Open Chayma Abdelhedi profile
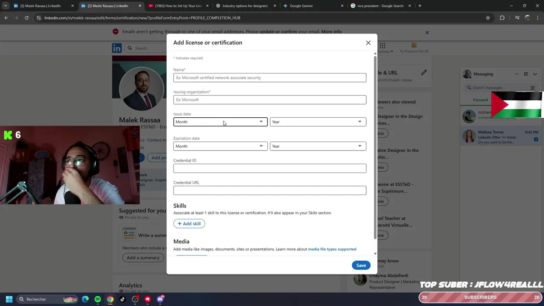Viewport: 544px width, 306px height. [389, 276]
